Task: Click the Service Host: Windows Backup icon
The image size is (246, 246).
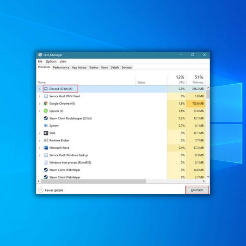Action: 46,155
